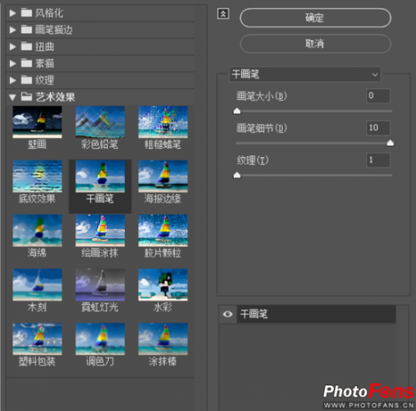This screenshot has width=416, height=411.
Task: Pick the 塑料包装 filter effect
Action: [37, 339]
